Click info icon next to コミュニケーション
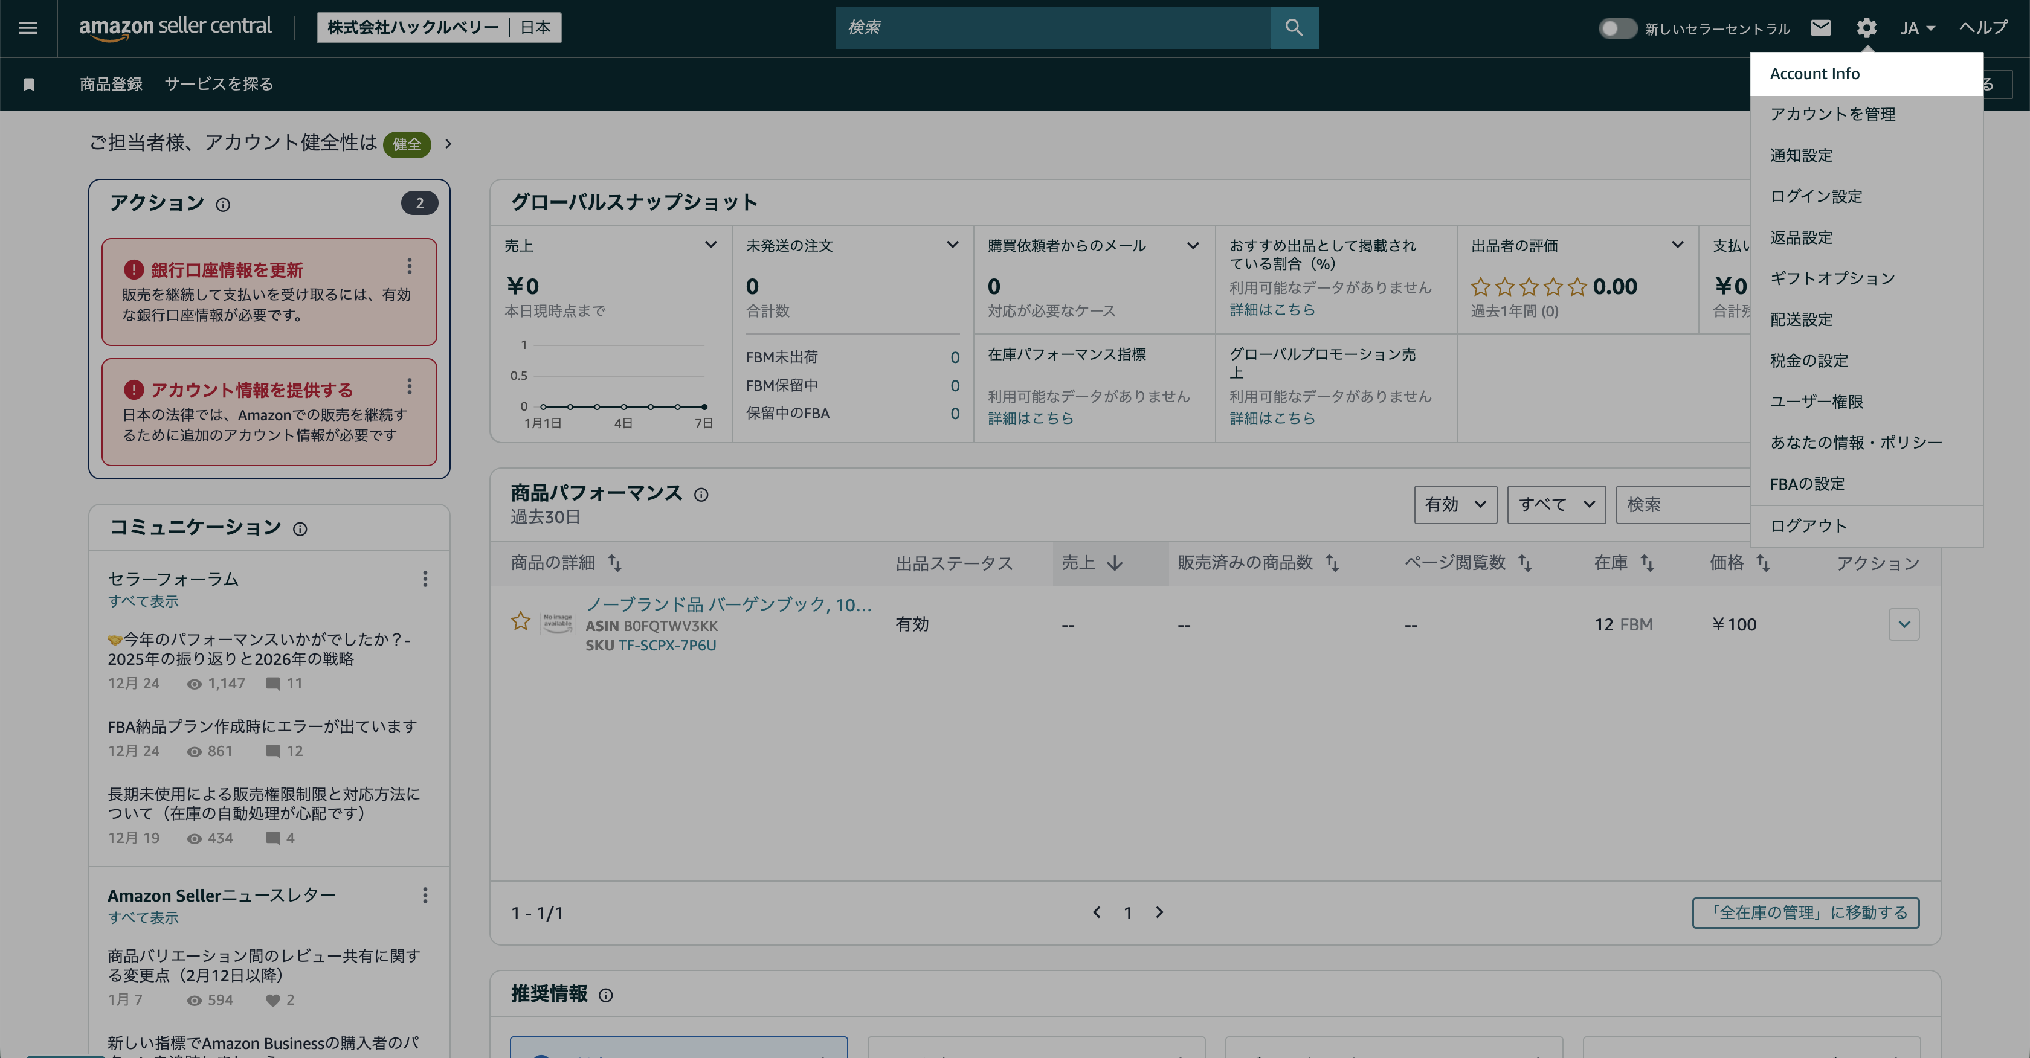 point(300,528)
